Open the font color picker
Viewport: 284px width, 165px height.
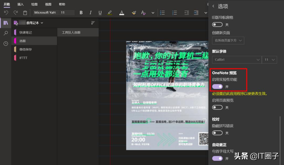click(121, 12)
